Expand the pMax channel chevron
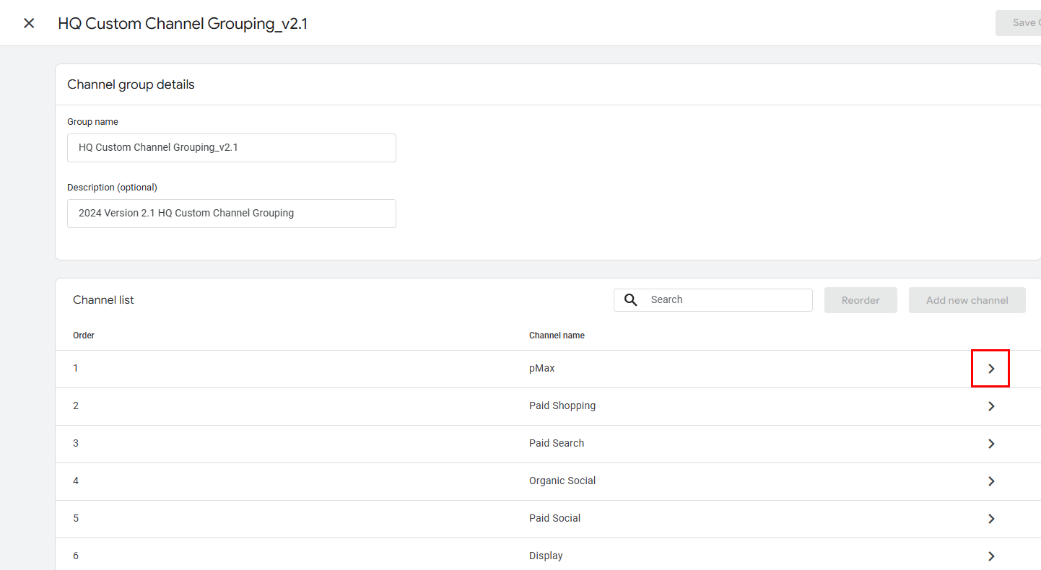The width and height of the screenshot is (1041, 570). click(x=990, y=369)
